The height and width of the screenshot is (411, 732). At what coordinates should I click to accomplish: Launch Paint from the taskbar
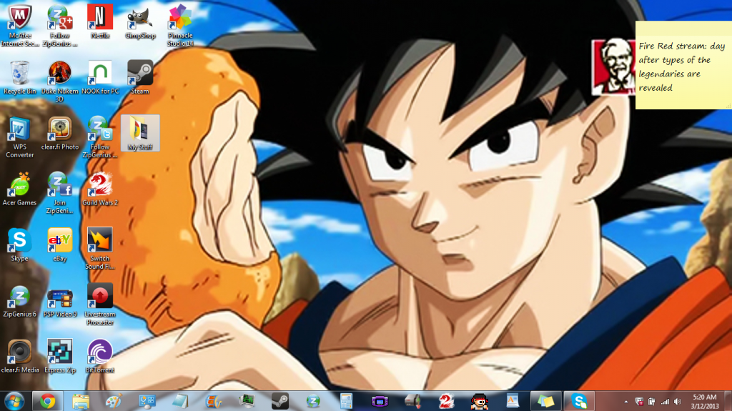(x=114, y=401)
